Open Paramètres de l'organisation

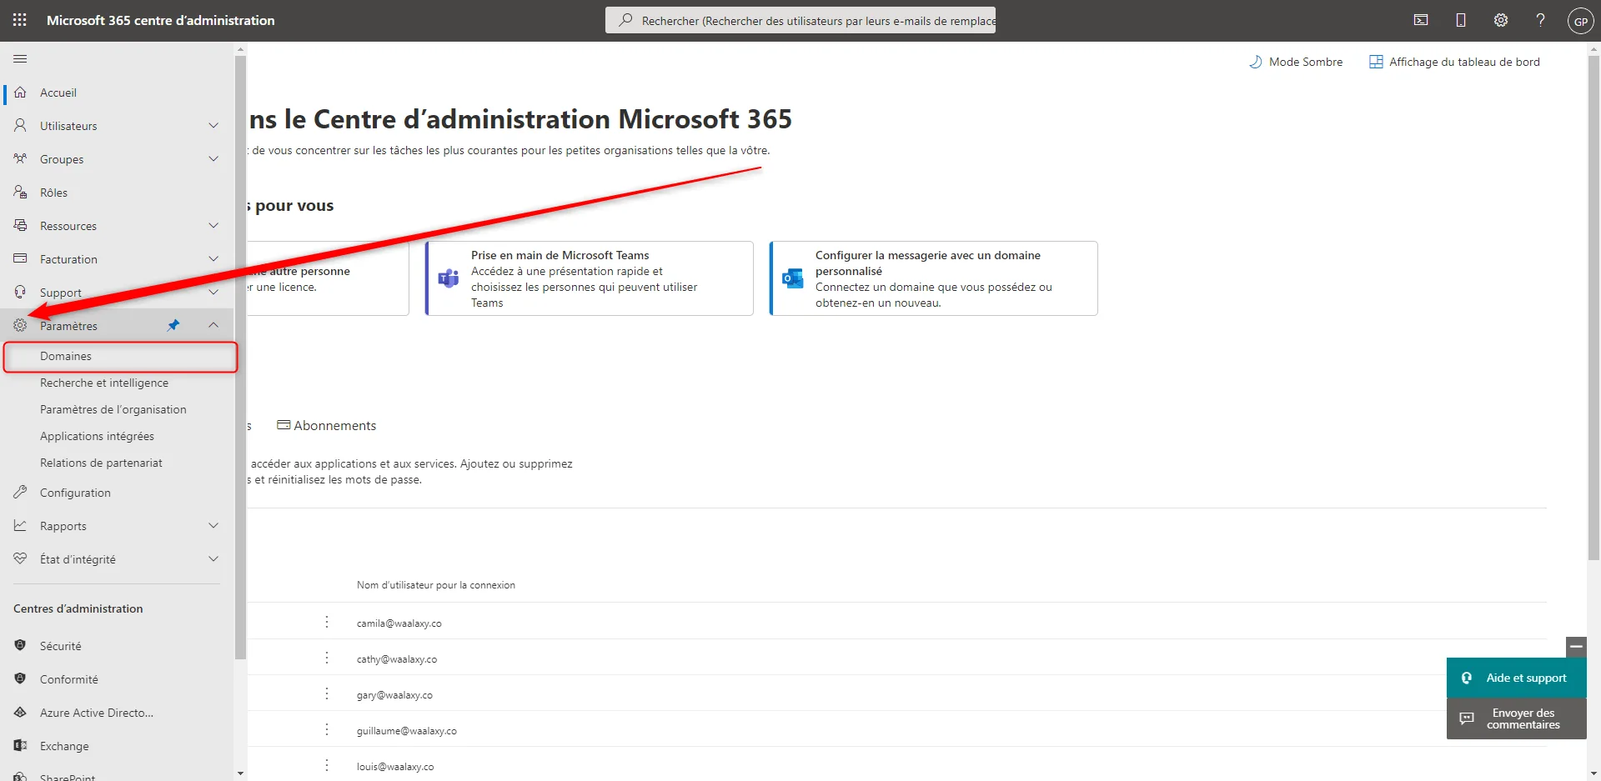(x=113, y=410)
